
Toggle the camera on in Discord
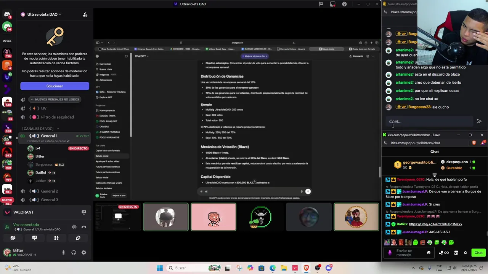[13, 238]
